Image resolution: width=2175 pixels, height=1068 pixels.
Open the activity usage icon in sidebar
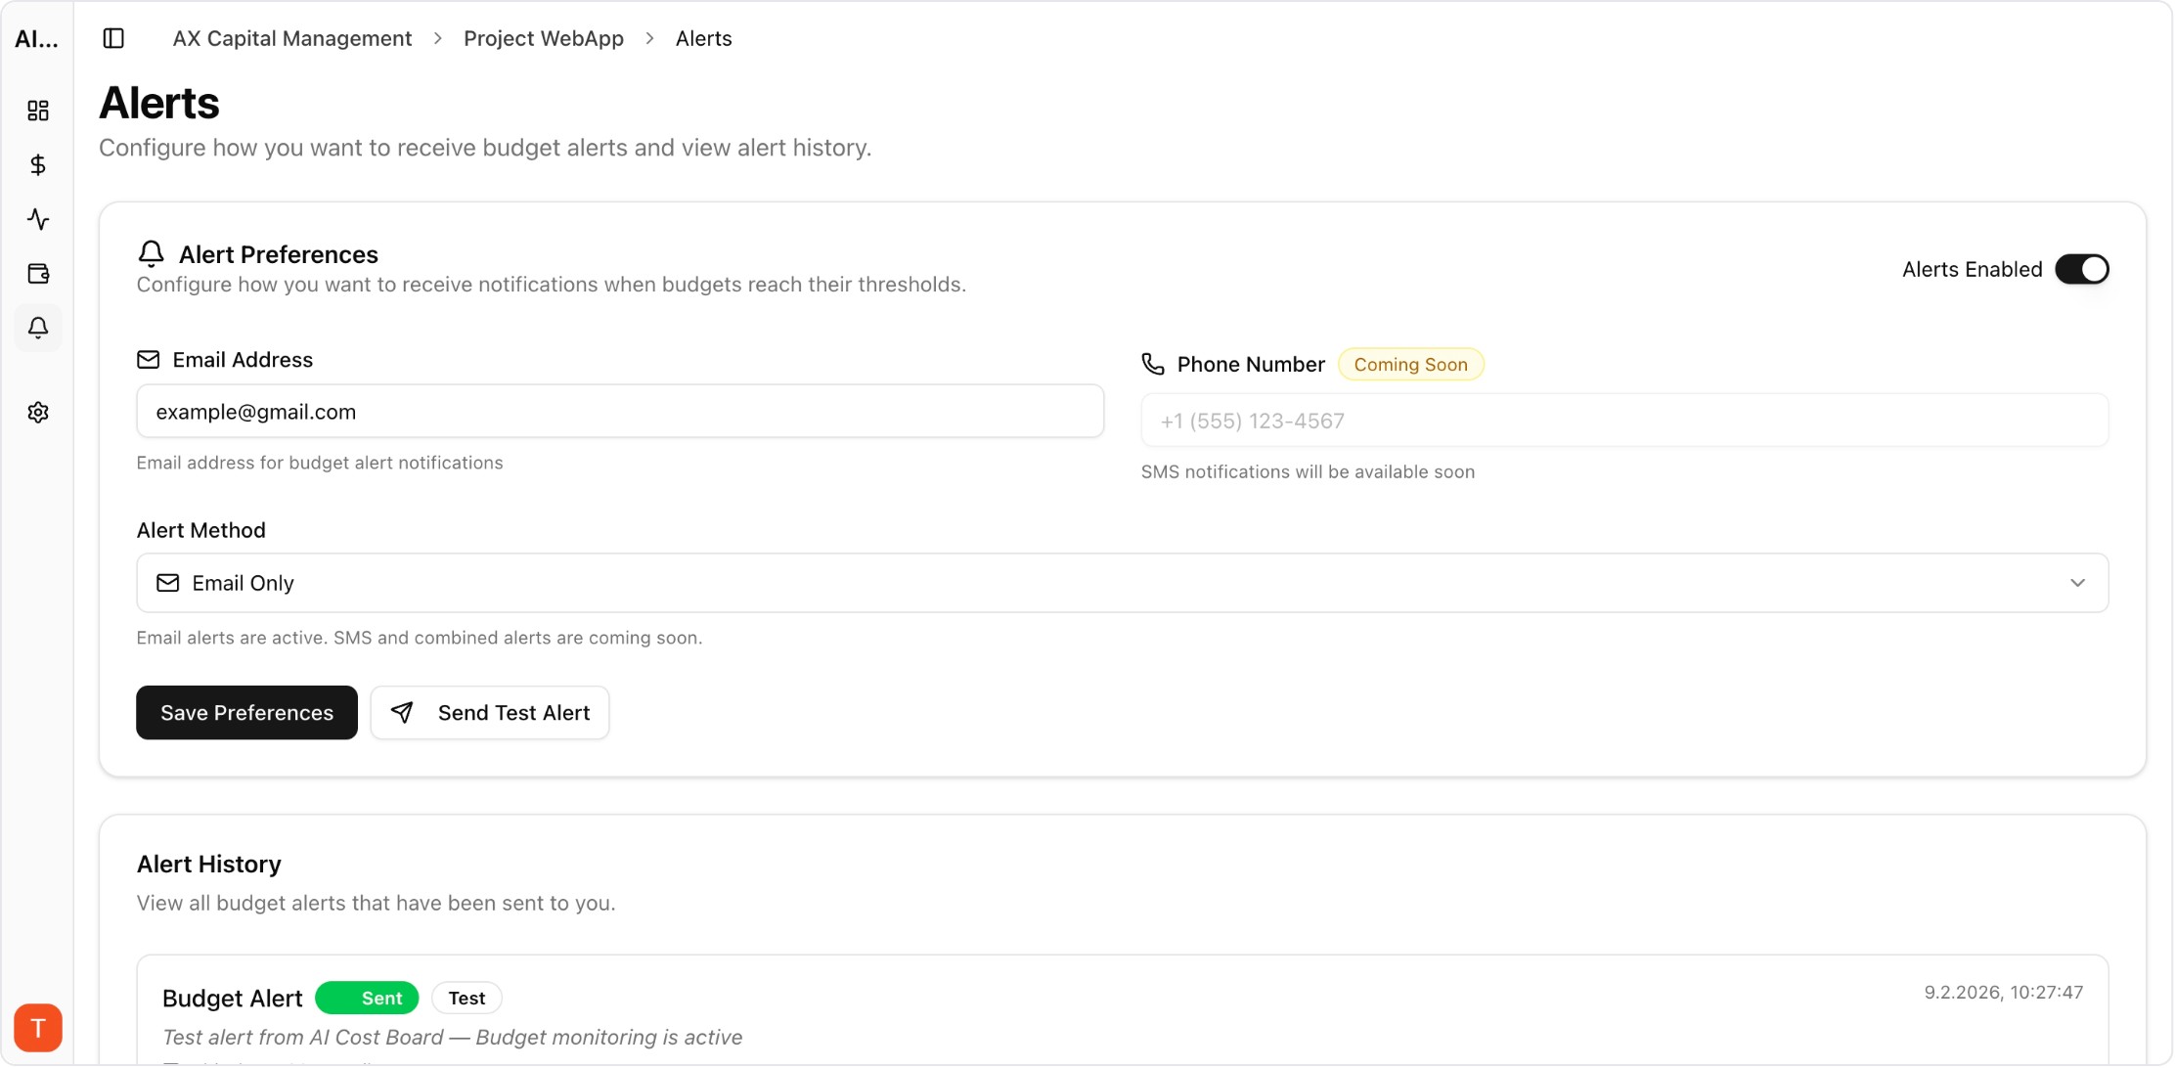pos(38,219)
